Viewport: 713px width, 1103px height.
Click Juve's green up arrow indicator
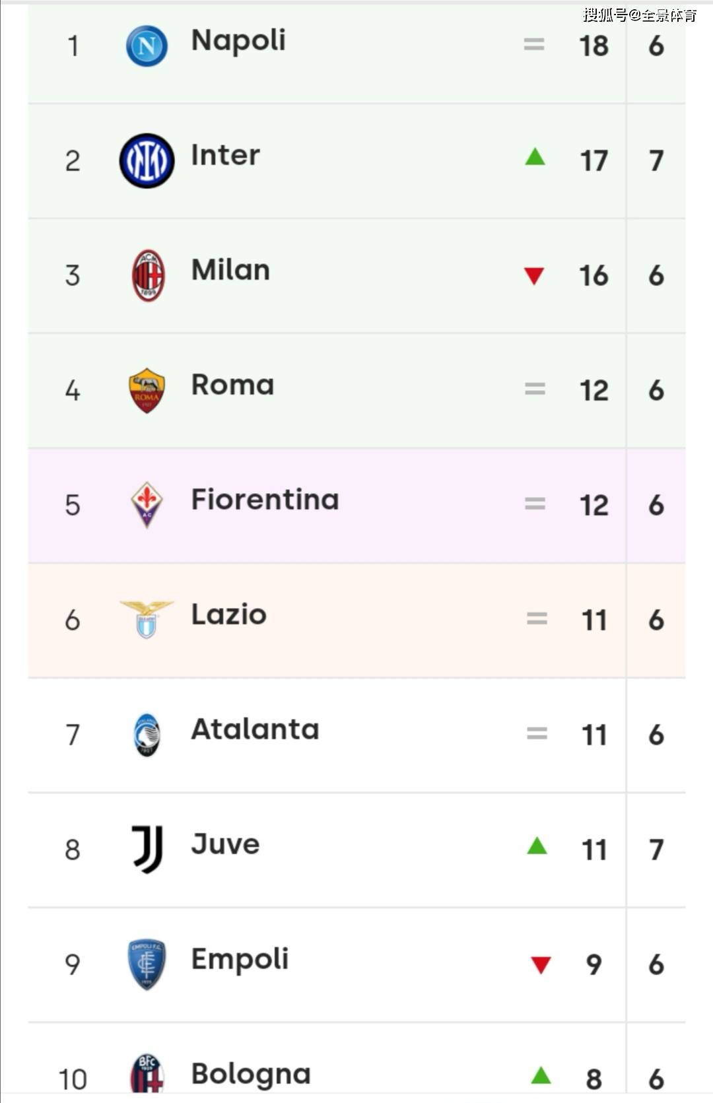pos(537,846)
